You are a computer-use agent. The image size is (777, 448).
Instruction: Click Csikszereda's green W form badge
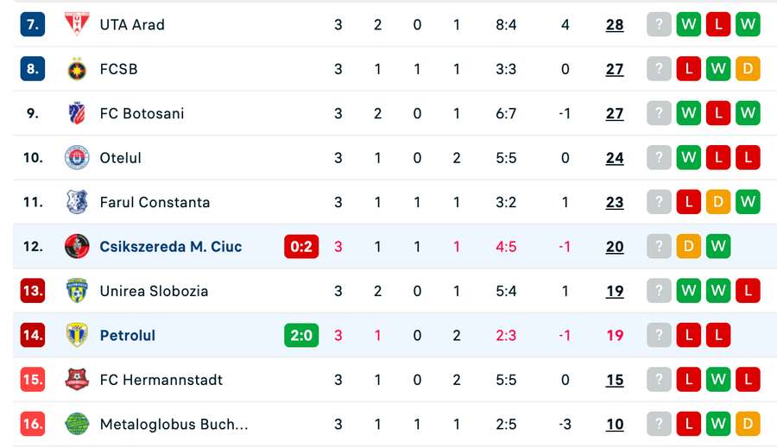pyautogui.click(x=718, y=247)
